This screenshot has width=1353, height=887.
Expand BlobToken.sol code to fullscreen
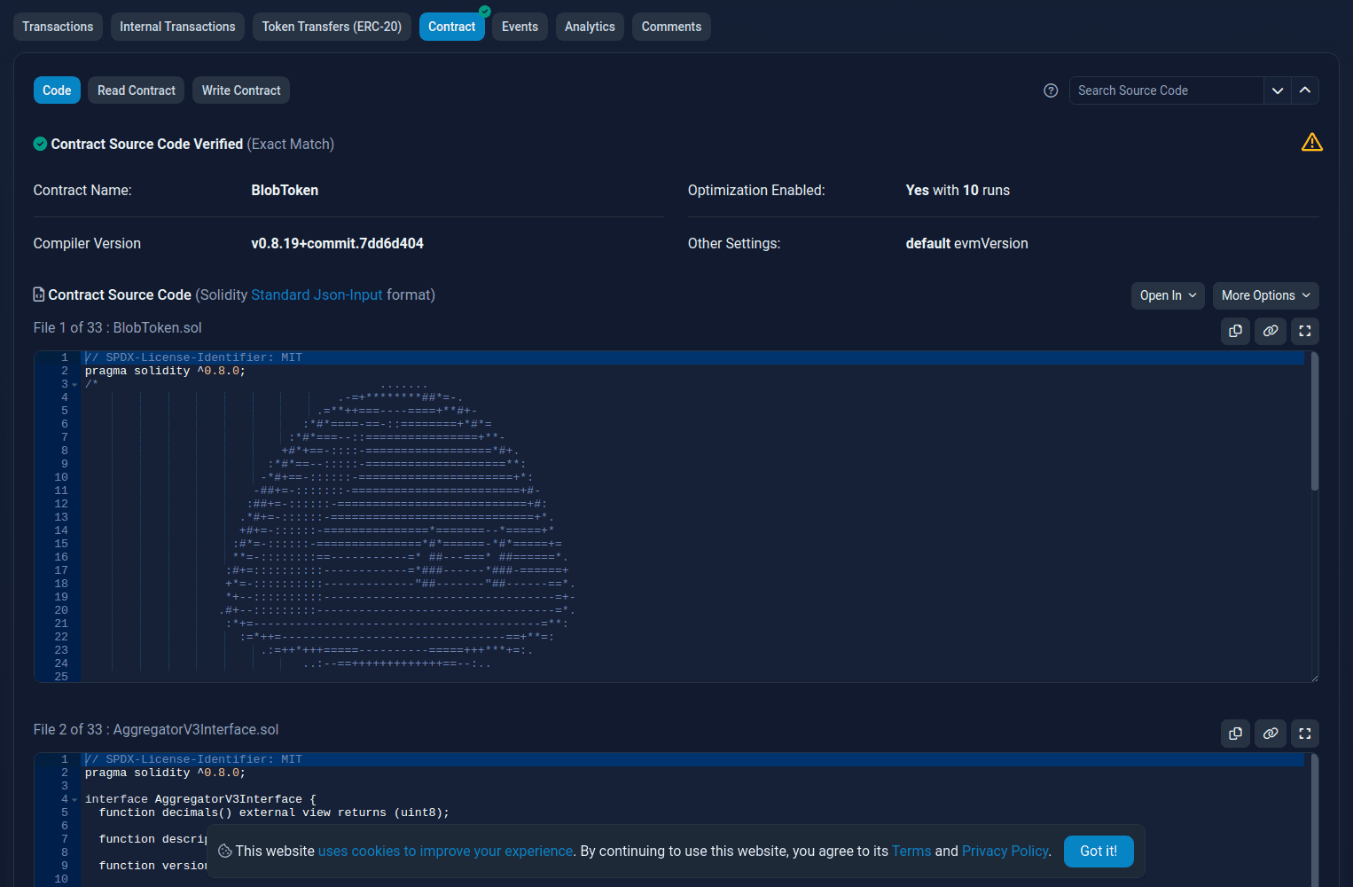tap(1304, 331)
